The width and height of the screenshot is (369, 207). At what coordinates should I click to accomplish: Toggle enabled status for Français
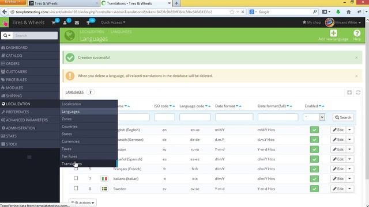[314, 169]
